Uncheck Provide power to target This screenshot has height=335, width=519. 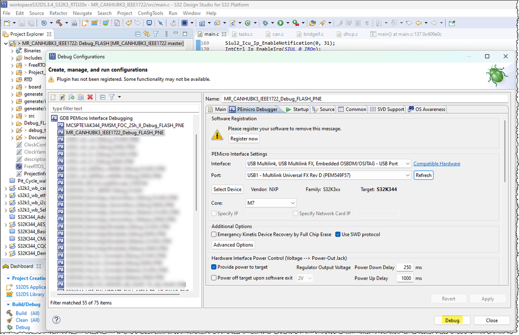pos(214,267)
